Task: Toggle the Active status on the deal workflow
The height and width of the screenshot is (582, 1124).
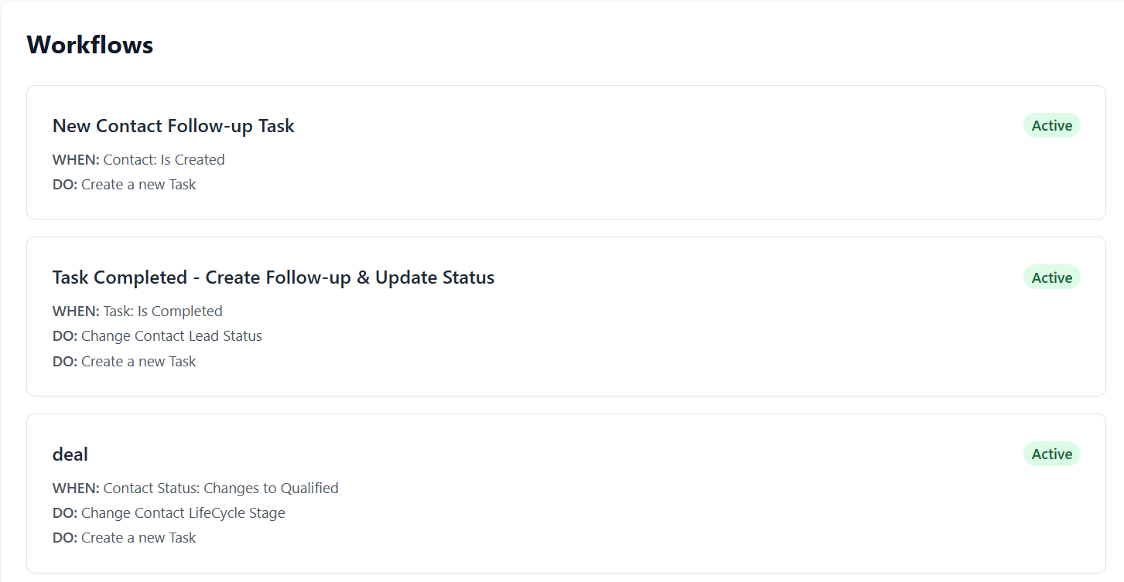Action: (x=1052, y=454)
